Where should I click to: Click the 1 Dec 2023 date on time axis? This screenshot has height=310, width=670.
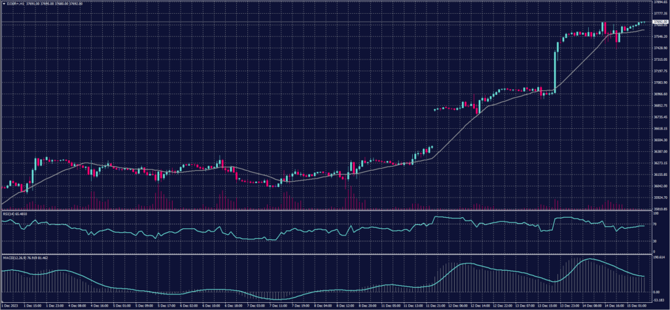(x=9, y=305)
